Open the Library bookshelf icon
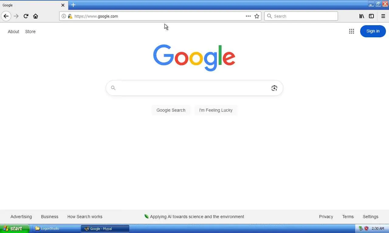This screenshot has height=233, width=389. point(362,16)
